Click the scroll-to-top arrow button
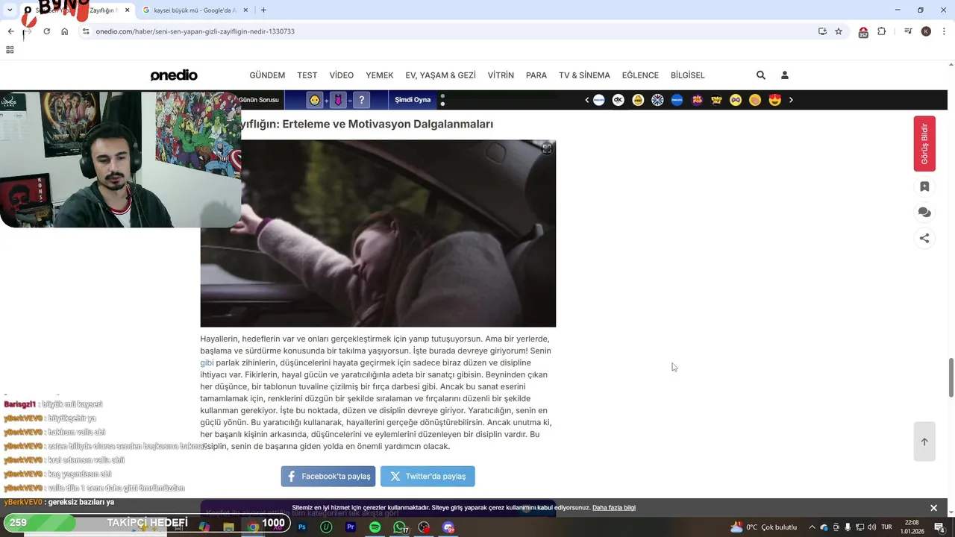Image resolution: width=955 pixels, height=537 pixels. point(924,442)
